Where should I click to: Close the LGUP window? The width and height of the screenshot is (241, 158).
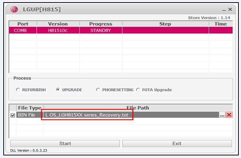click(x=230, y=10)
